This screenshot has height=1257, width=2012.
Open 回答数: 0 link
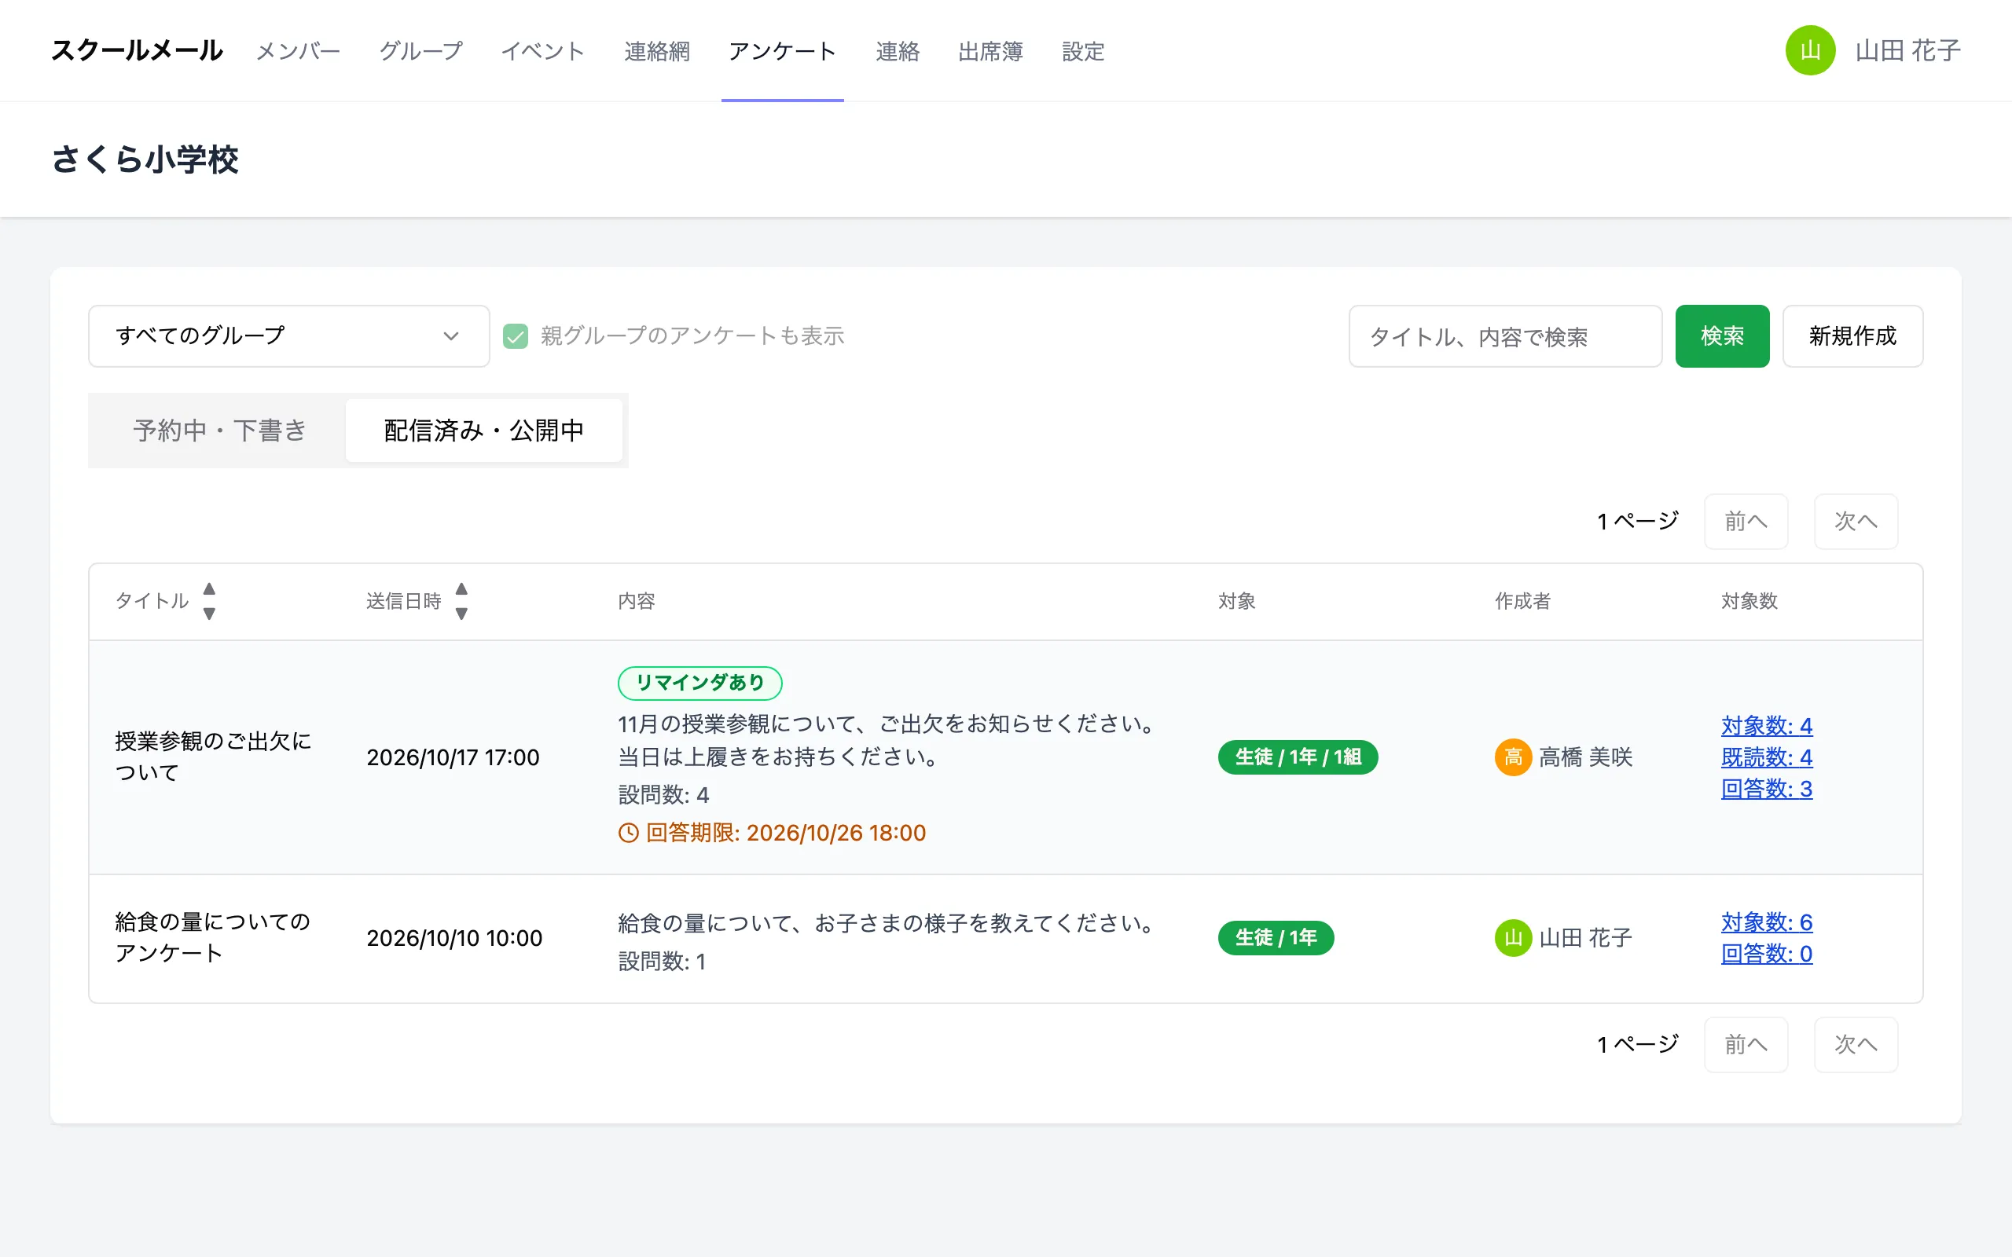point(1767,954)
